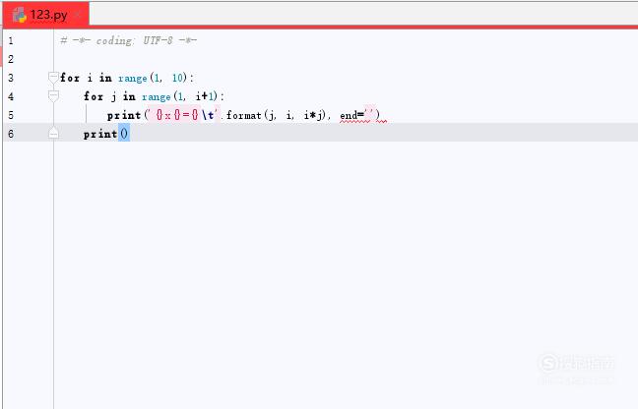Screen dimensions: 638x409
Task: Click the highlighted parentheses after print on line 6
Action: coord(124,133)
